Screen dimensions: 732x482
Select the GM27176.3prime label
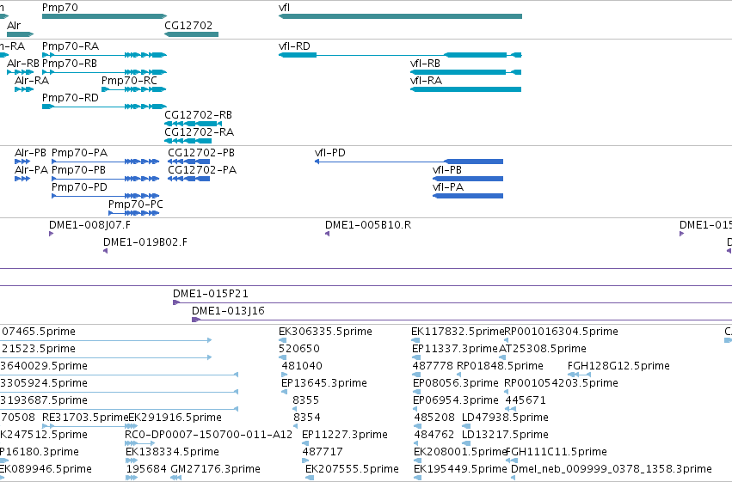215,470
